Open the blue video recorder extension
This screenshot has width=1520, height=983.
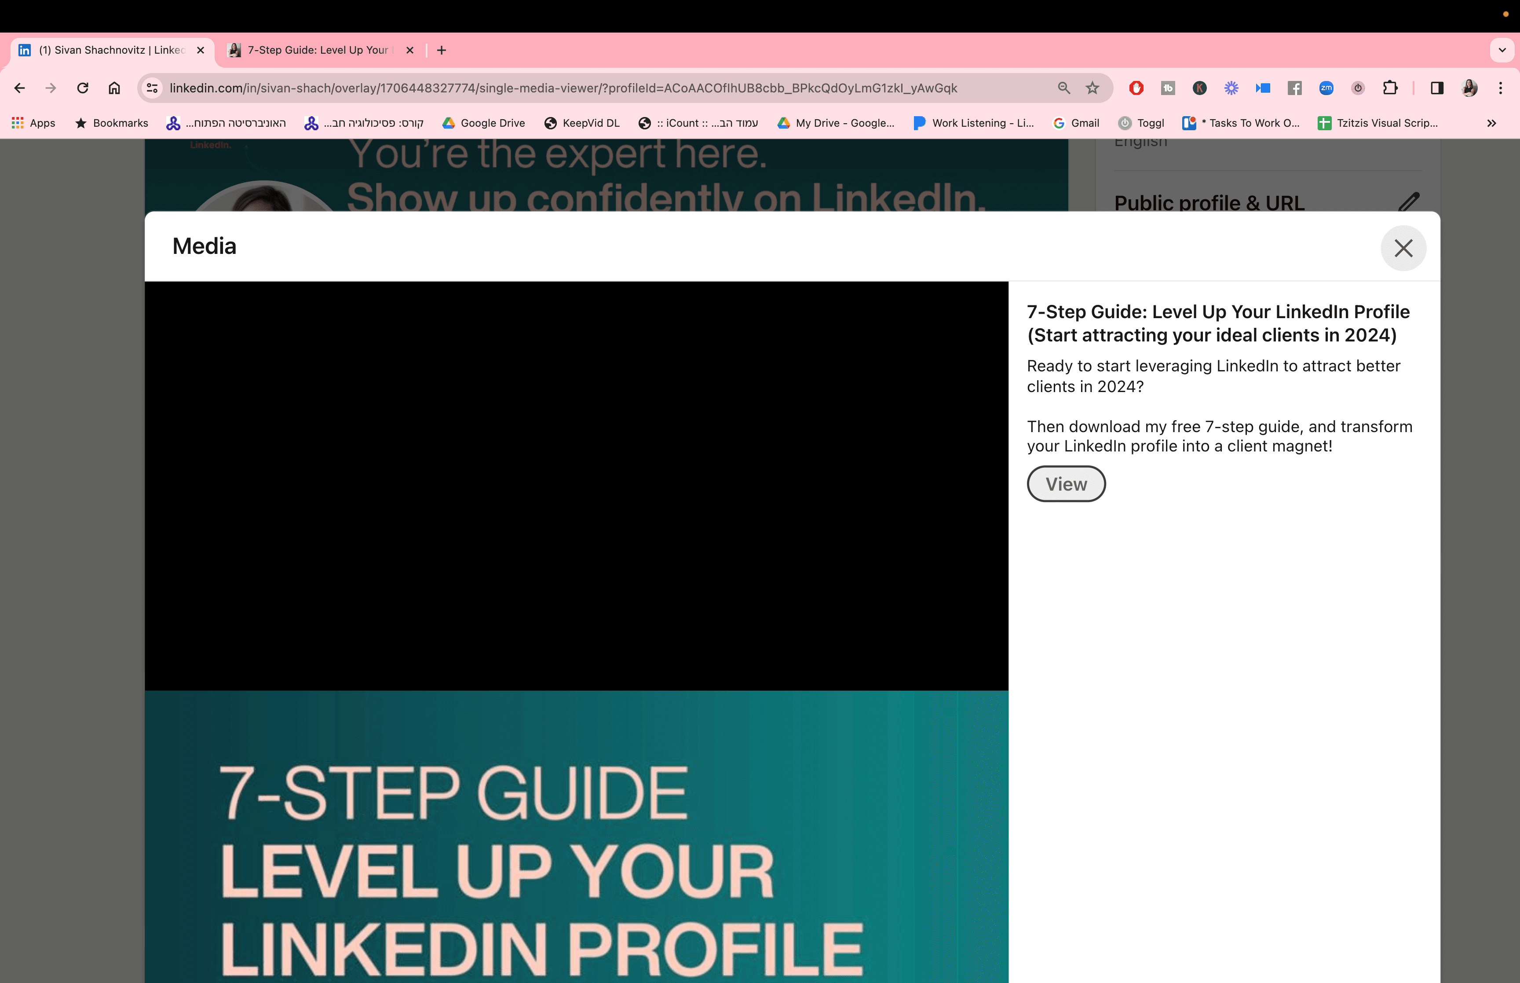click(1263, 88)
